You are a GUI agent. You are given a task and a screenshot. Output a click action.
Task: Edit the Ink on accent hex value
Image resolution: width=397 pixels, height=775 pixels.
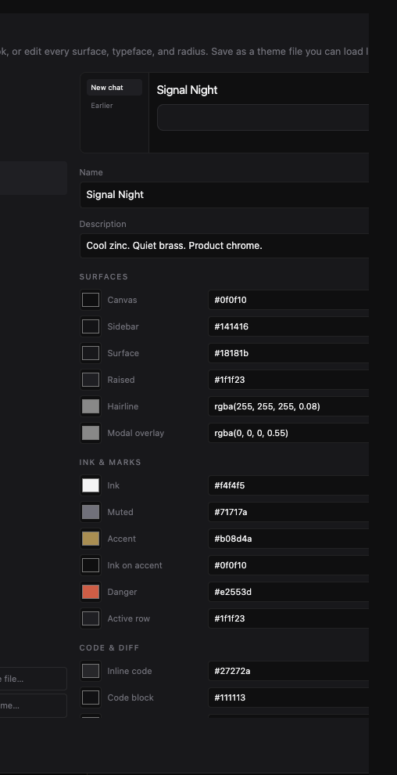click(288, 566)
